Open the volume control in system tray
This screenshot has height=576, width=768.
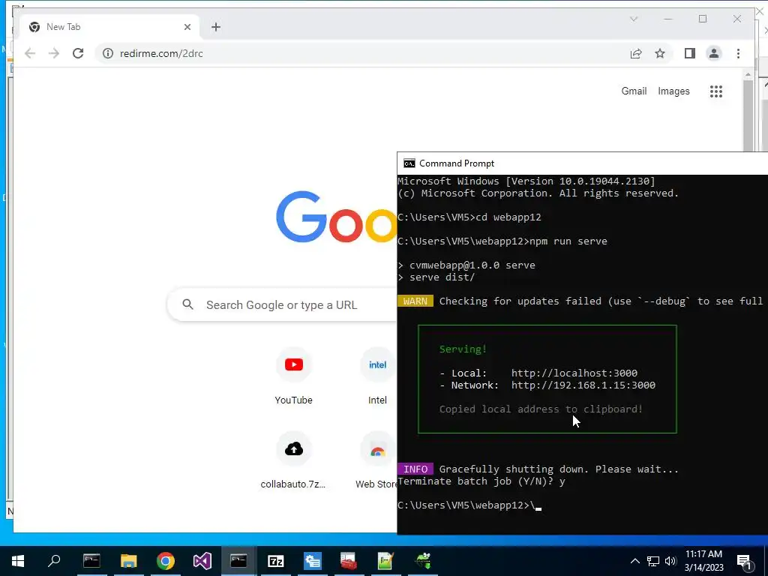pos(670,561)
